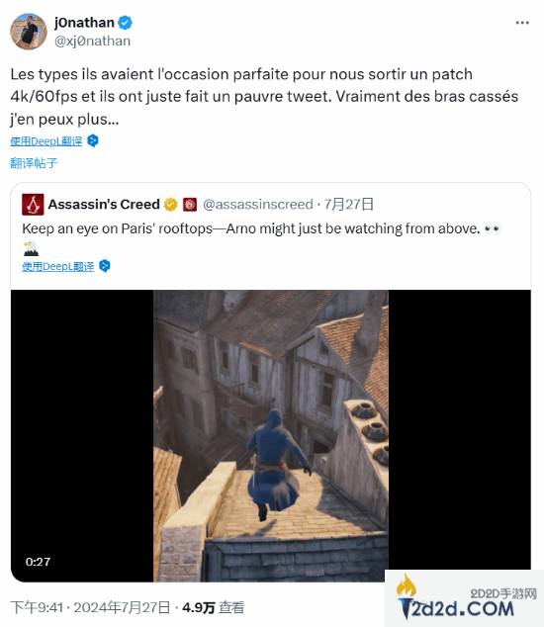Image resolution: width=544 pixels, height=627 pixels.
Task: Open the 下午9:41 · 2024年7月27日 timestamp
Action: pos(90,607)
